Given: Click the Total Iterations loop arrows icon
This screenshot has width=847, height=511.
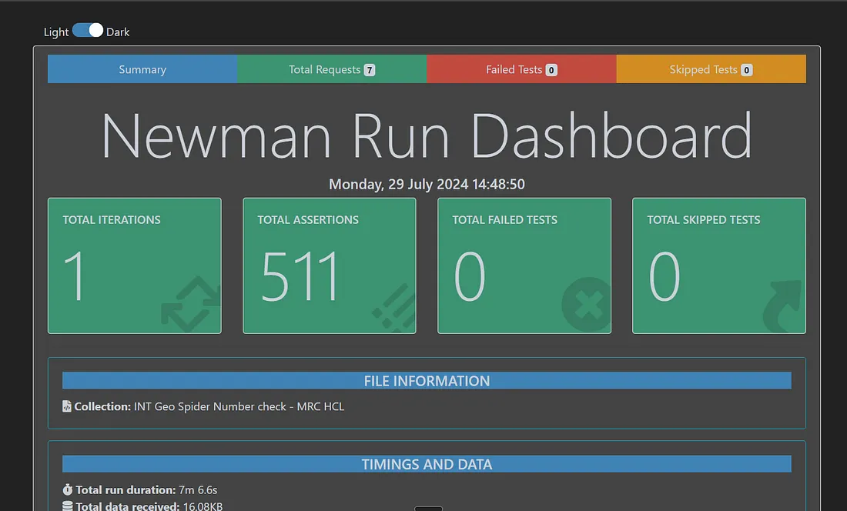Looking at the screenshot, I should (x=191, y=304).
